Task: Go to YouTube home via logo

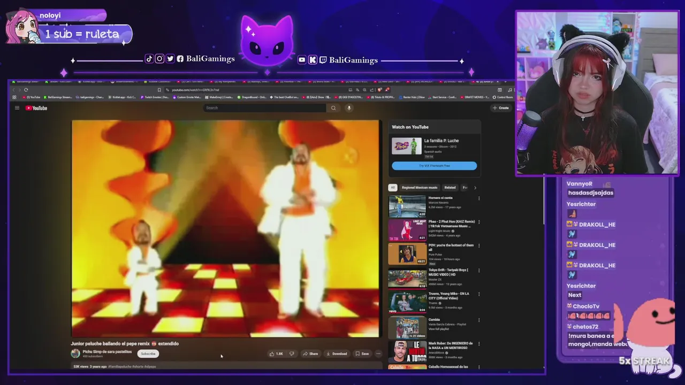Action: pyautogui.click(x=36, y=108)
